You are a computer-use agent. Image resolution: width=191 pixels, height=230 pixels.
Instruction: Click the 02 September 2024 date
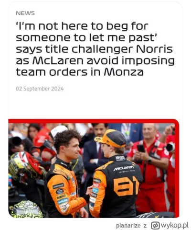click(x=40, y=89)
